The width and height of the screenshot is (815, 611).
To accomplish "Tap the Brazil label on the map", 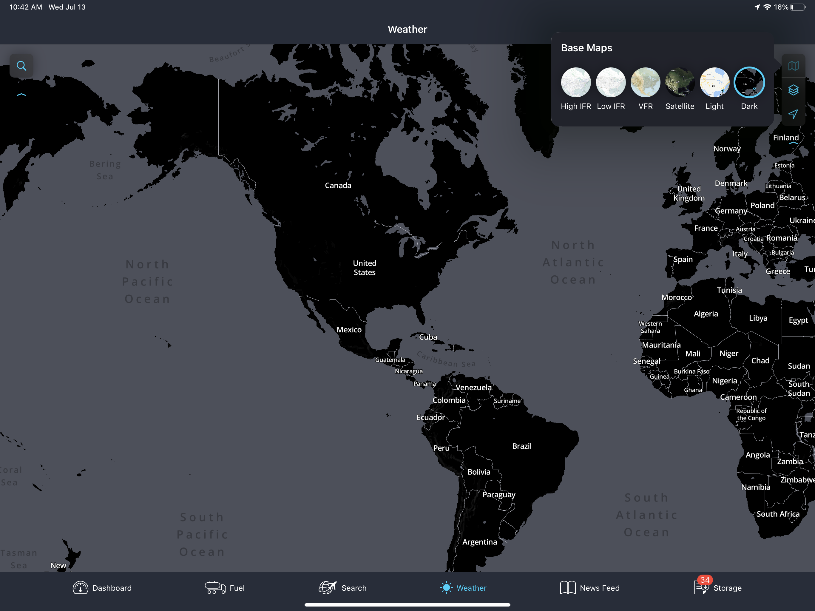I will 522,446.
